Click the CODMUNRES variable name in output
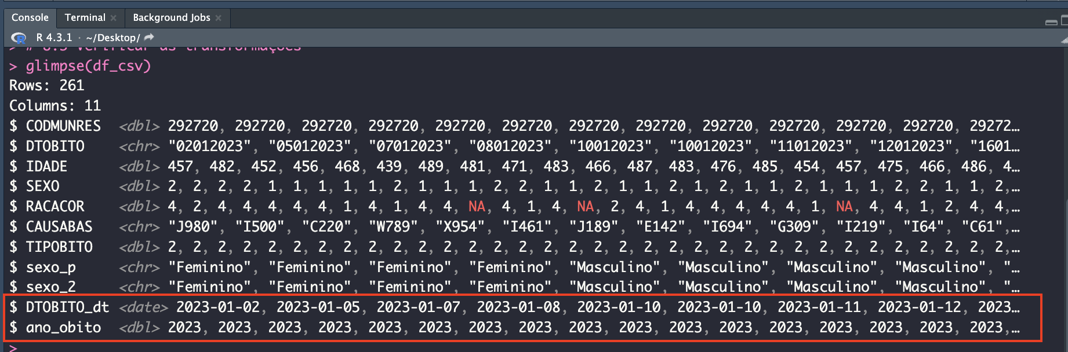Viewport: 1068px width, 352px height. (x=63, y=126)
